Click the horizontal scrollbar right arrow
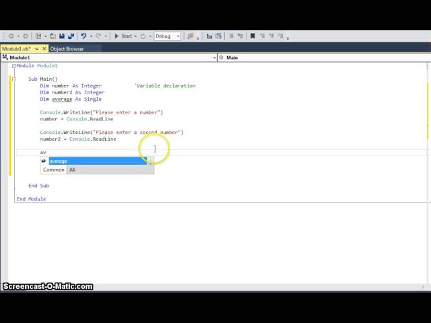431x323 pixels. click(x=423, y=287)
